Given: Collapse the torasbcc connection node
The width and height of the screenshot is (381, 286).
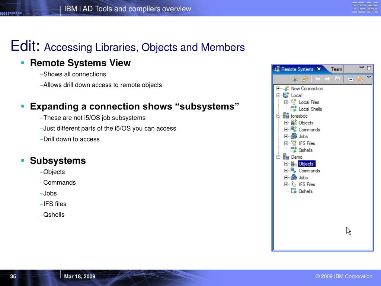Looking at the screenshot, I should (278, 116).
